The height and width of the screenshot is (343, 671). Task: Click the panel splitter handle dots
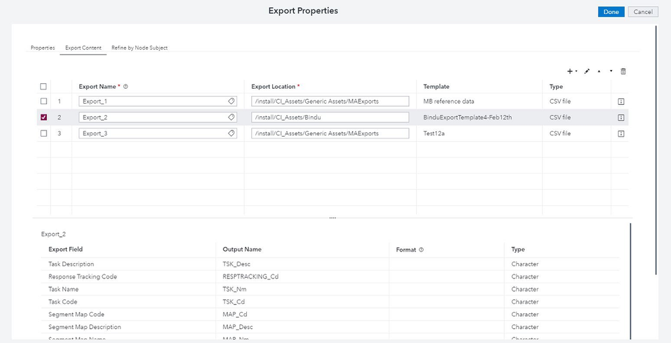point(333,218)
